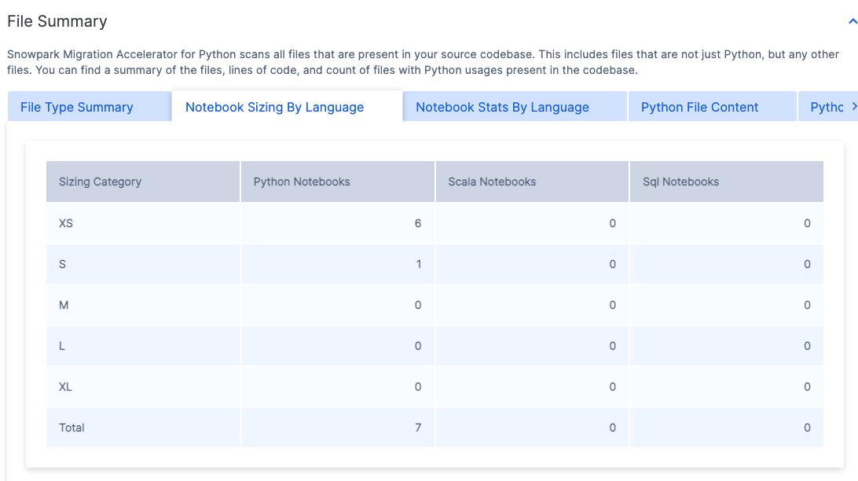Screen dimensions: 858x481
Task: Click the S sizing category cell
Action: point(62,264)
